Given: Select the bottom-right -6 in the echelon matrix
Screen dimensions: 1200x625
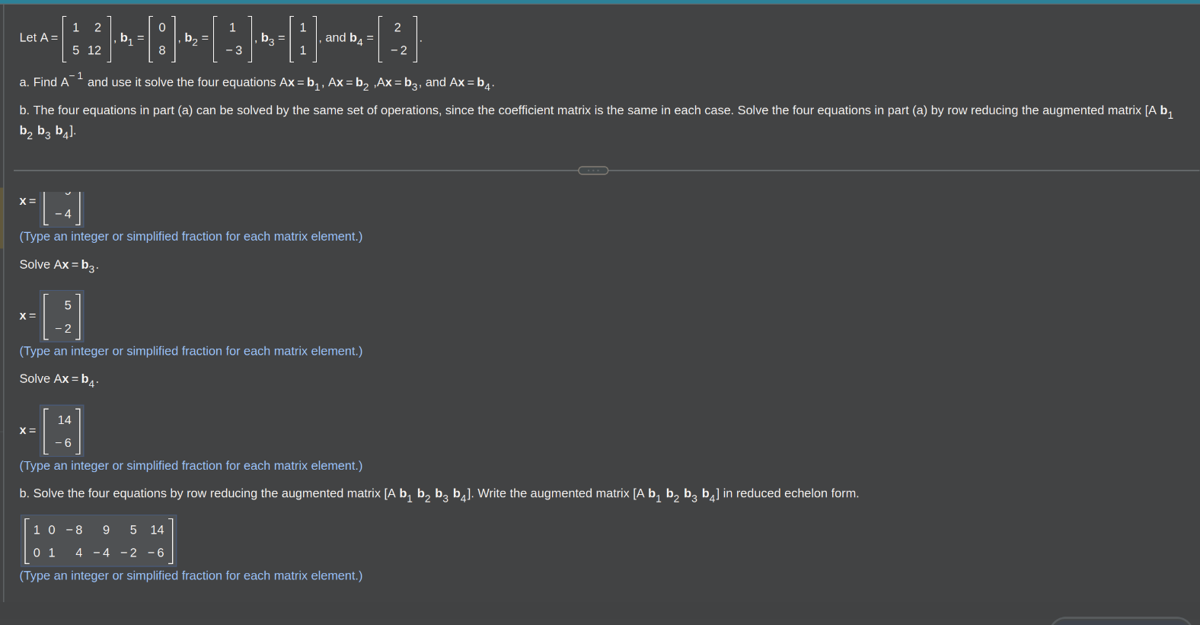Looking at the screenshot, I should click(x=156, y=553).
